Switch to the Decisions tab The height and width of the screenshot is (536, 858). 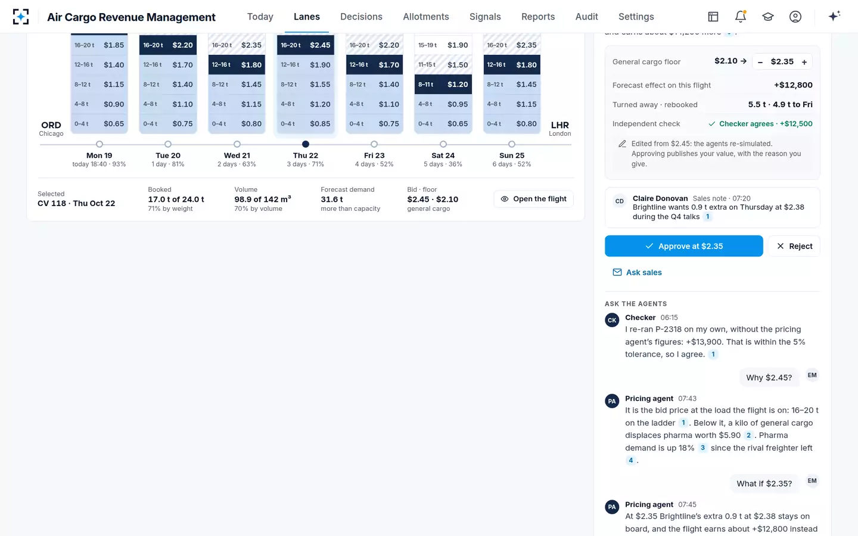[361, 17]
